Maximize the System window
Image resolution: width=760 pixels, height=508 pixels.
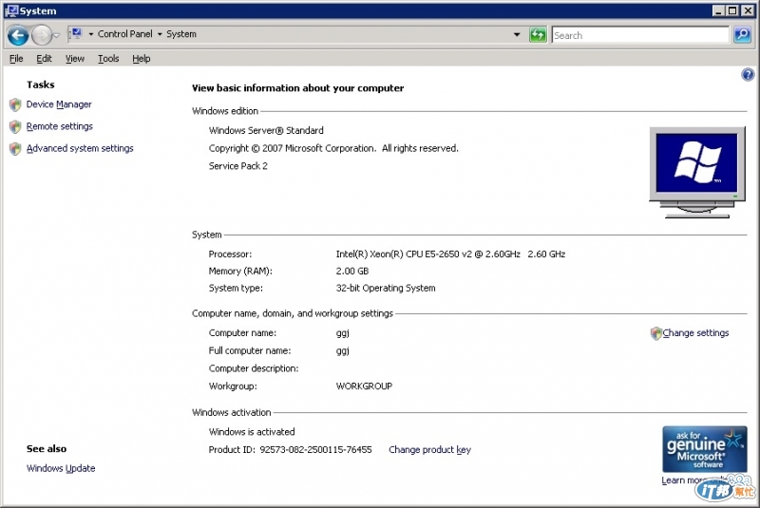pos(732,10)
